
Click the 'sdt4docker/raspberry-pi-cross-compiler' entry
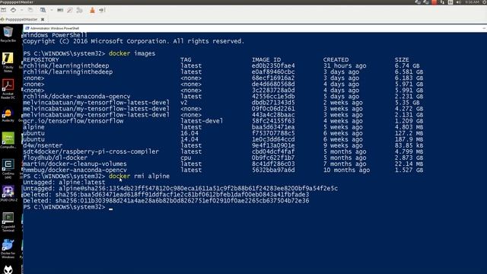coord(91,151)
